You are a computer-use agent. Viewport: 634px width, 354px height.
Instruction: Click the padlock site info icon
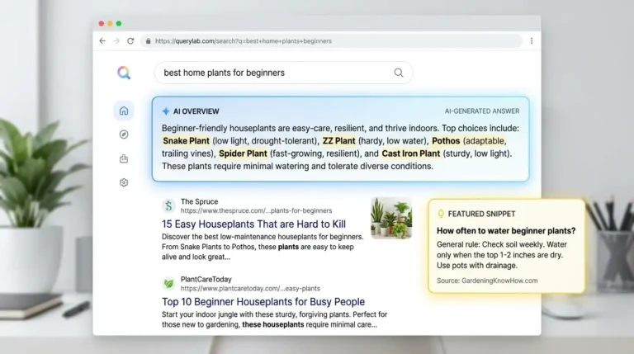[148, 40]
